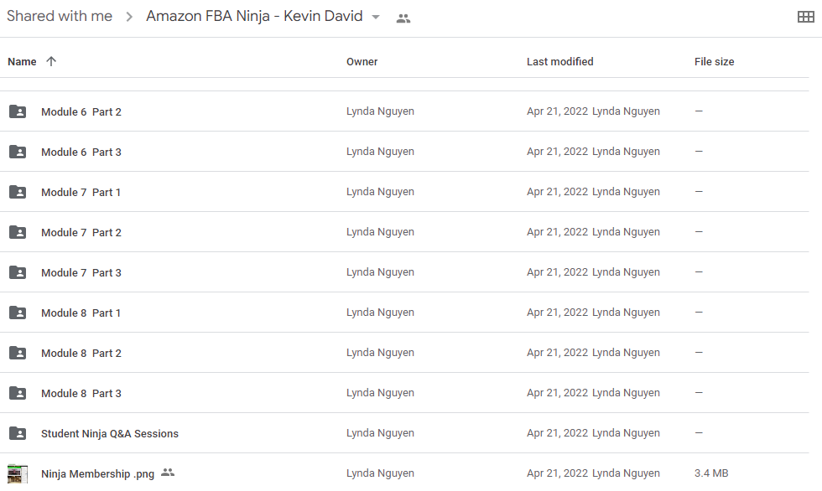Click the shared-people icon beside folder title
The image size is (822, 491).
click(403, 18)
